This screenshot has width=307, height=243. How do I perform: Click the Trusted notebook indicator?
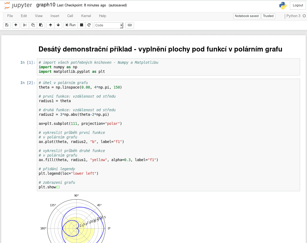coord(268,16)
